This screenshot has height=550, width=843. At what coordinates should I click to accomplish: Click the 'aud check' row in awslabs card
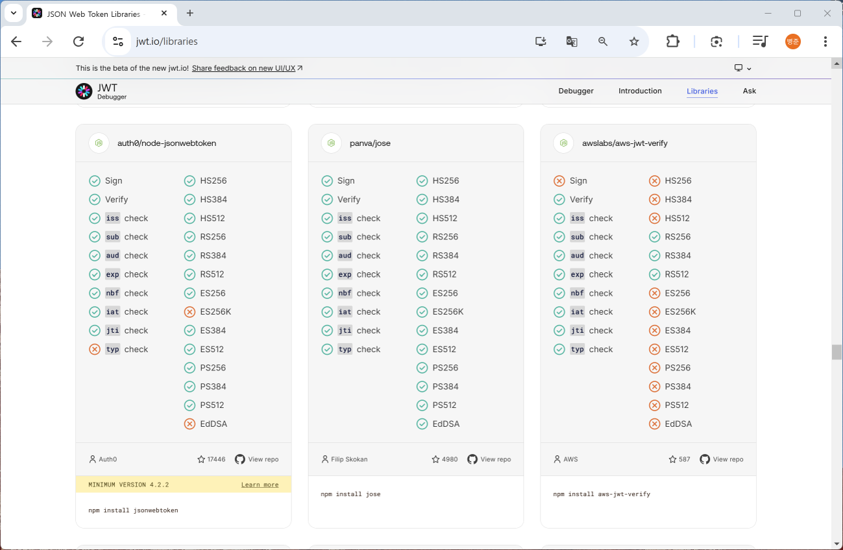(583, 256)
